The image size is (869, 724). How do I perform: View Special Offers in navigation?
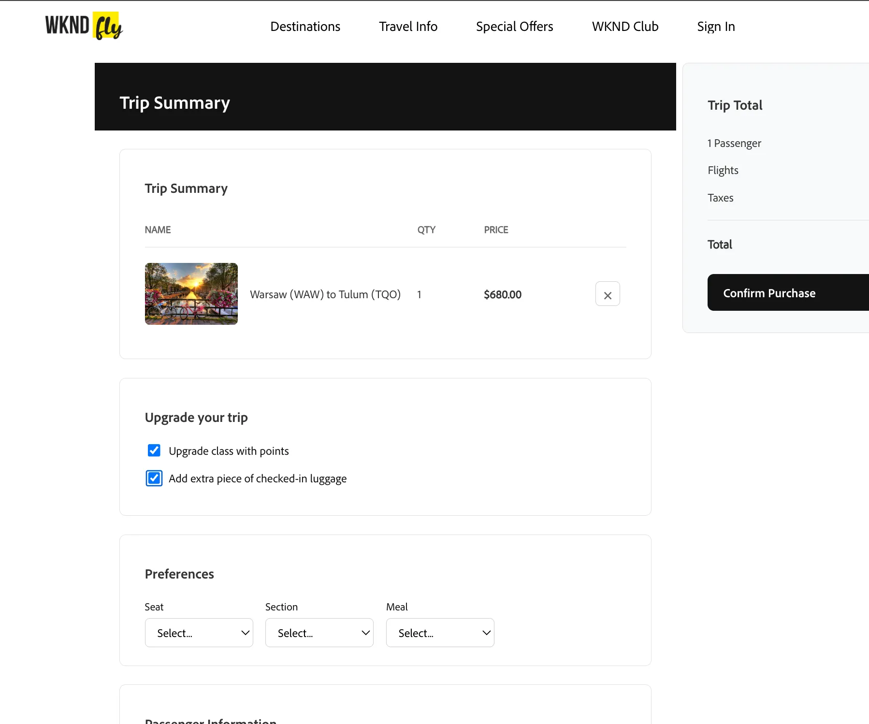[515, 27]
